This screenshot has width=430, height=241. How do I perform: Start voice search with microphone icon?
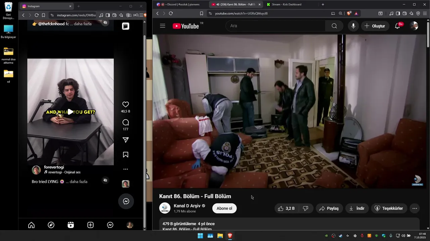tap(353, 26)
